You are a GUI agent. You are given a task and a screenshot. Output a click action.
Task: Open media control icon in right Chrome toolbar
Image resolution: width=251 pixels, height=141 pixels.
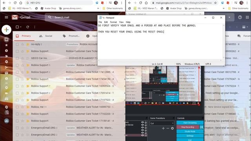(x=236, y=3)
